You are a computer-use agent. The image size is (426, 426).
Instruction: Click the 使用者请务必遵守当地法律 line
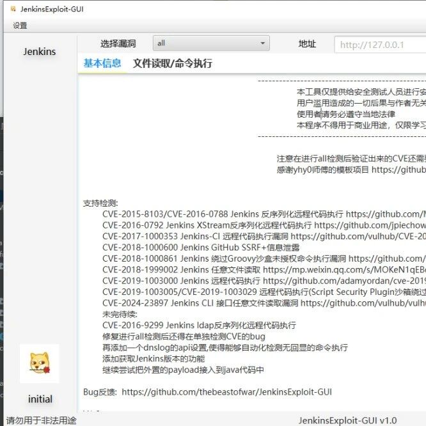tap(346, 114)
